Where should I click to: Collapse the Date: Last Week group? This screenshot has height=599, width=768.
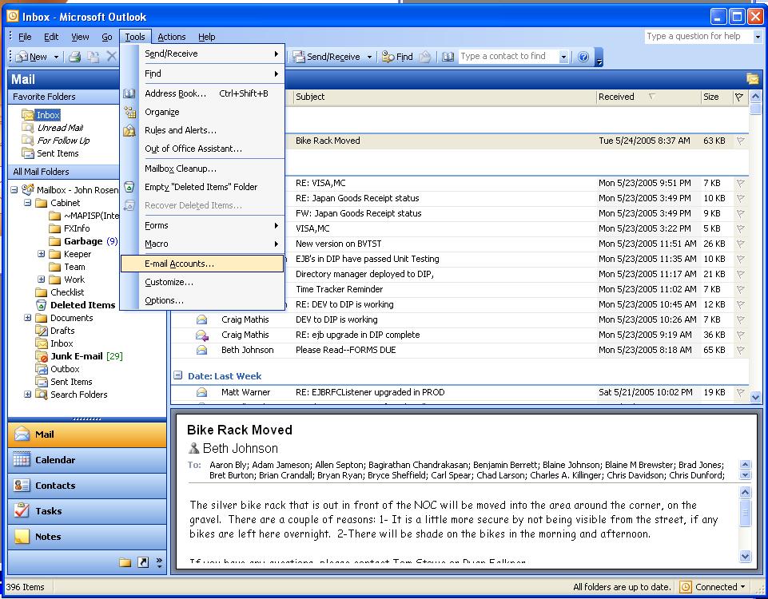[x=177, y=375]
